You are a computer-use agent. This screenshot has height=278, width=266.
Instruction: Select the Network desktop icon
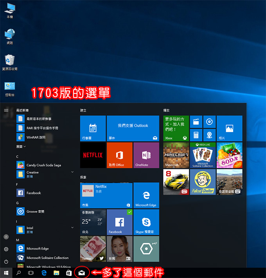(10, 36)
